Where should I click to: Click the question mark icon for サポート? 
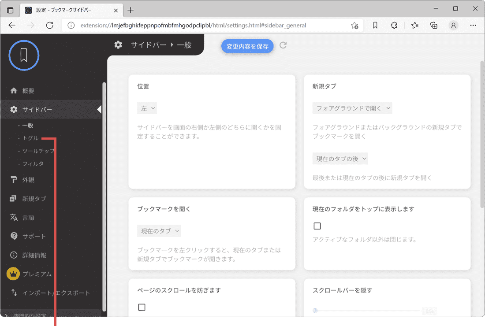[x=14, y=236]
